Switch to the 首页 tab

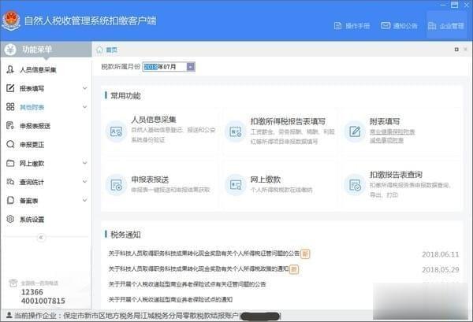coord(111,50)
